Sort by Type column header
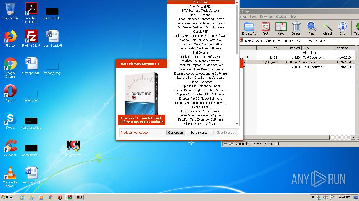This screenshot has height=201, width=359. 318,48
